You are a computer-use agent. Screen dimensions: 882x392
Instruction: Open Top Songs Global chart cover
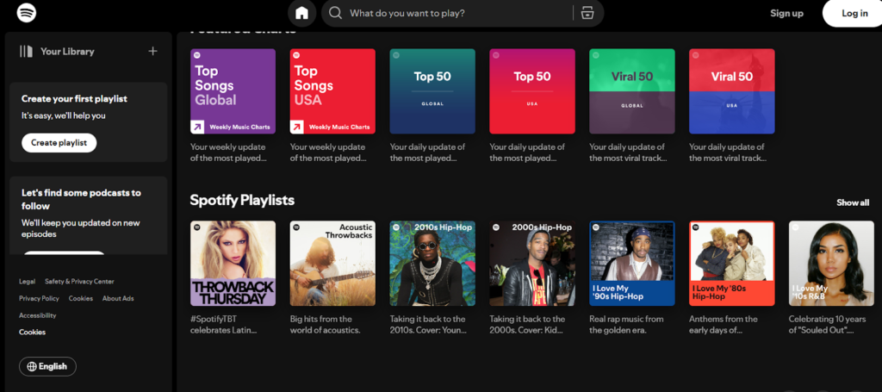click(233, 91)
